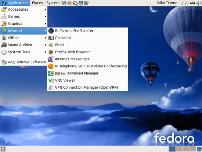Switch to second workspace in pager
The image size is (202, 152).
[179, 149]
